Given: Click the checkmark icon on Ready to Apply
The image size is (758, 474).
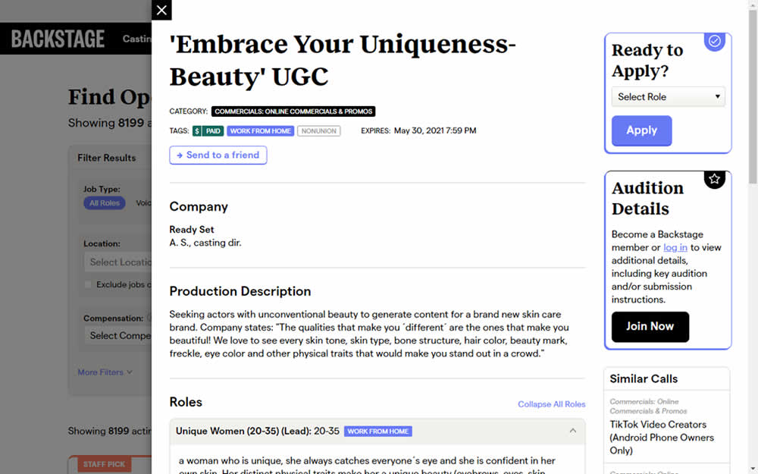Looking at the screenshot, I should pyautogui.click(x=714, y=41).
